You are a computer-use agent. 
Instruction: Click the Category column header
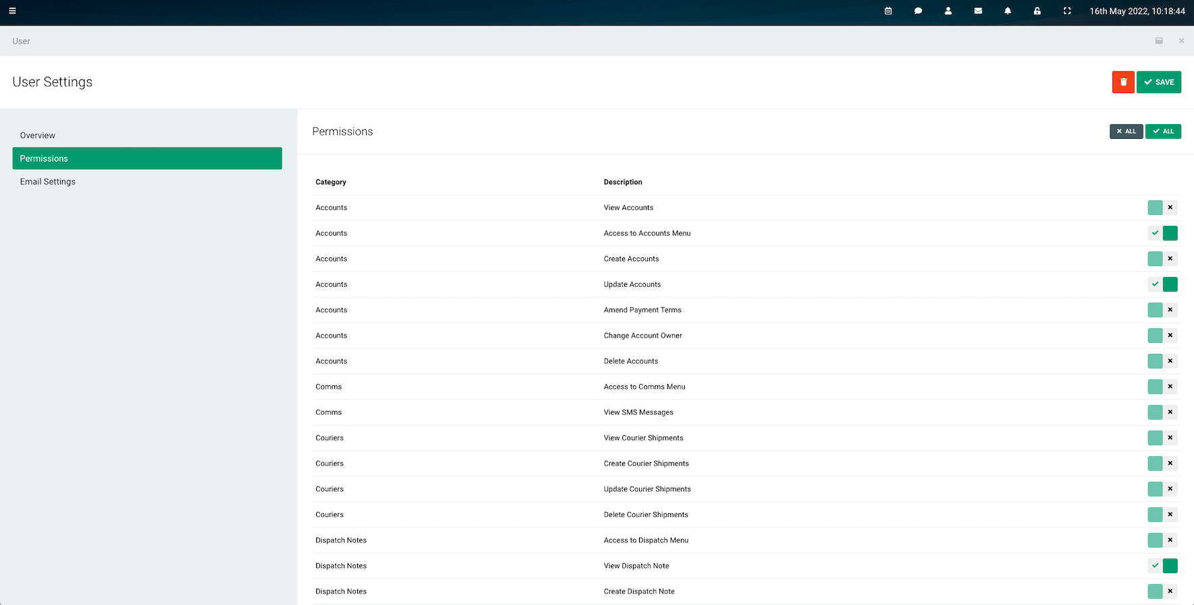coord(331,182)
